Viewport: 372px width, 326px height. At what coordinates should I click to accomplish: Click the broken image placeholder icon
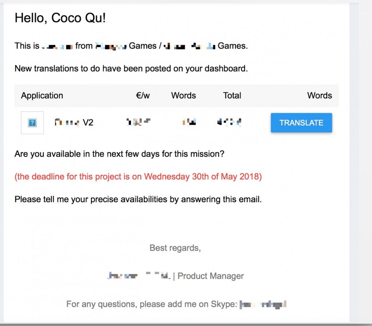click(x=32, y=123)
